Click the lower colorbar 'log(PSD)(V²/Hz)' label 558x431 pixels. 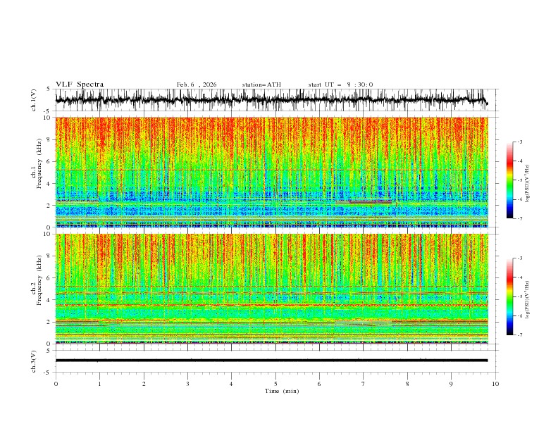[x=527, y=300]
